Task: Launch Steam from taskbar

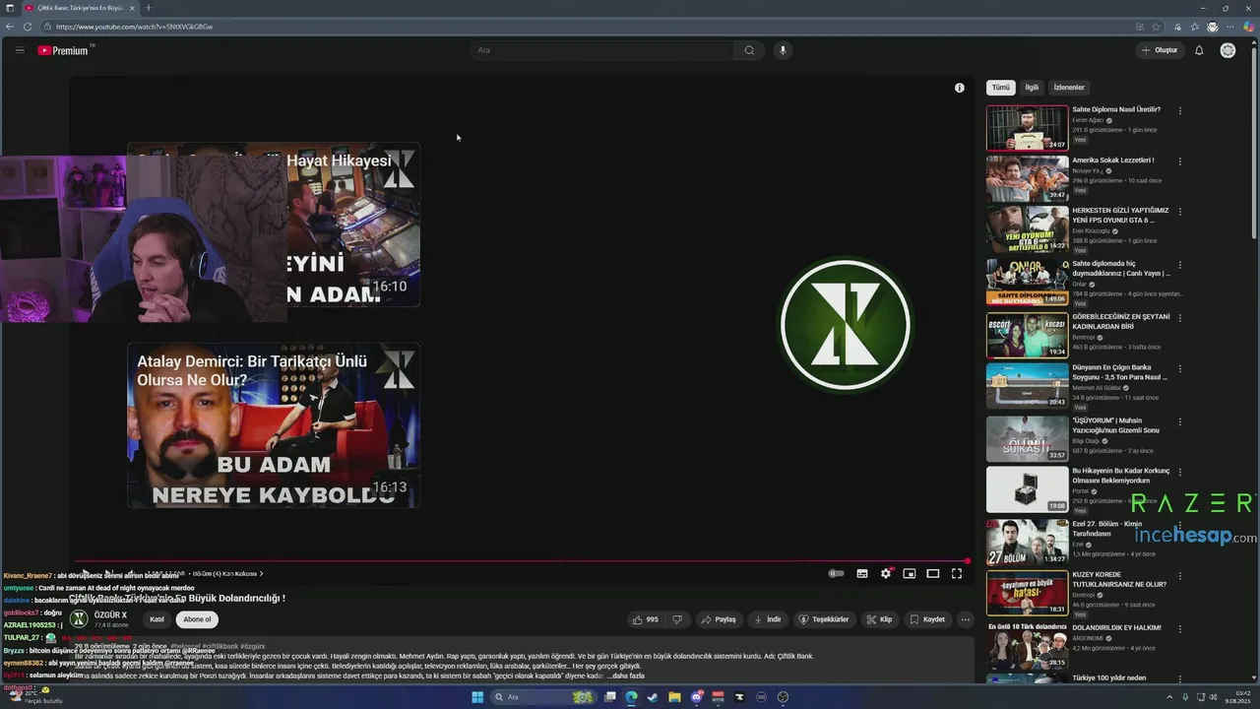Action: tap(653, 697)
